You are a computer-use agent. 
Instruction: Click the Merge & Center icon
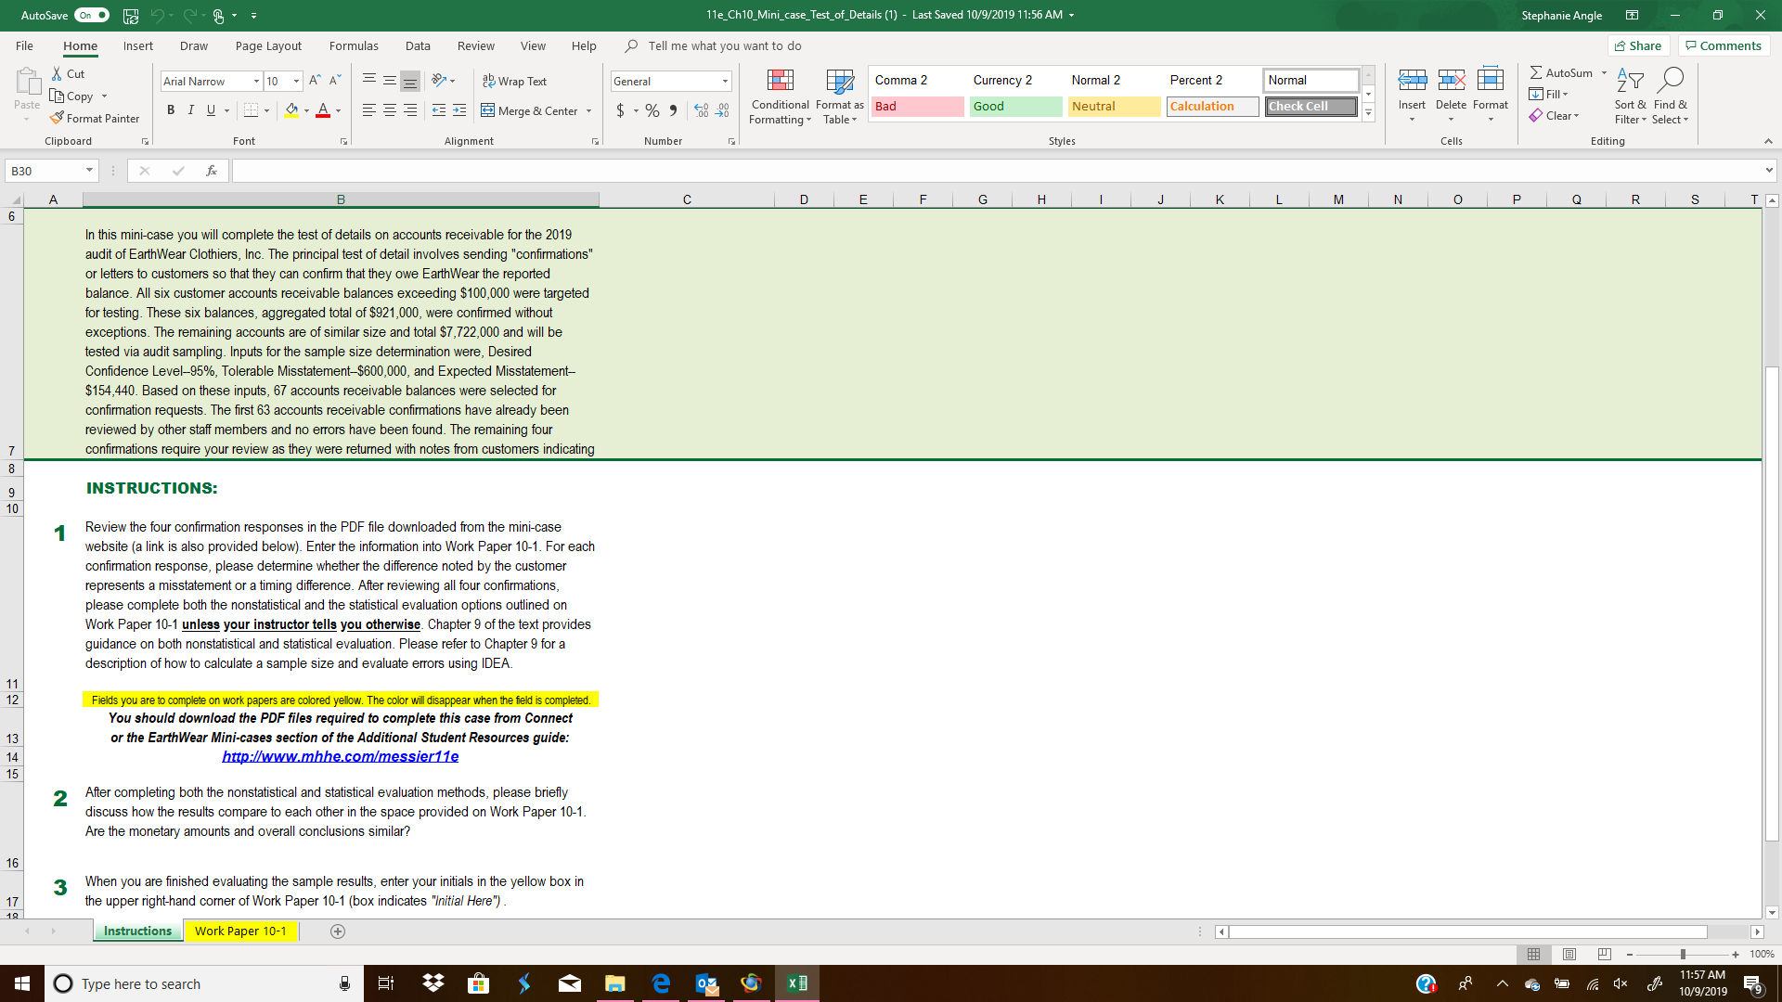pyautogui.click(x=489, y=110)
